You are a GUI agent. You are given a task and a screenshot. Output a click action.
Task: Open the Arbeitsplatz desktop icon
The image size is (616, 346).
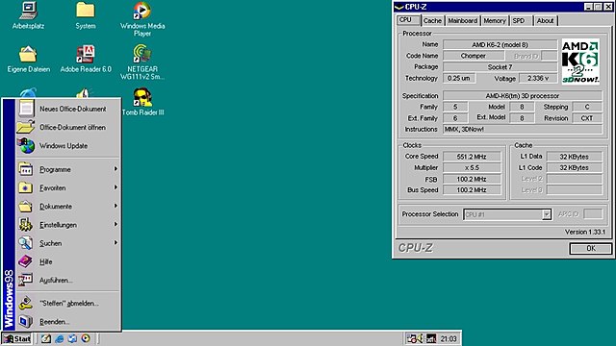pyautogui.click(x=28, y=15)
